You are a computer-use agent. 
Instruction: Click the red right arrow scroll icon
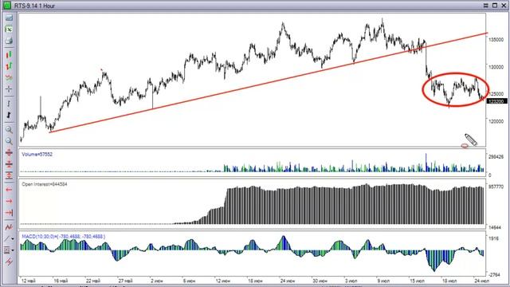[x=9, y=202]
